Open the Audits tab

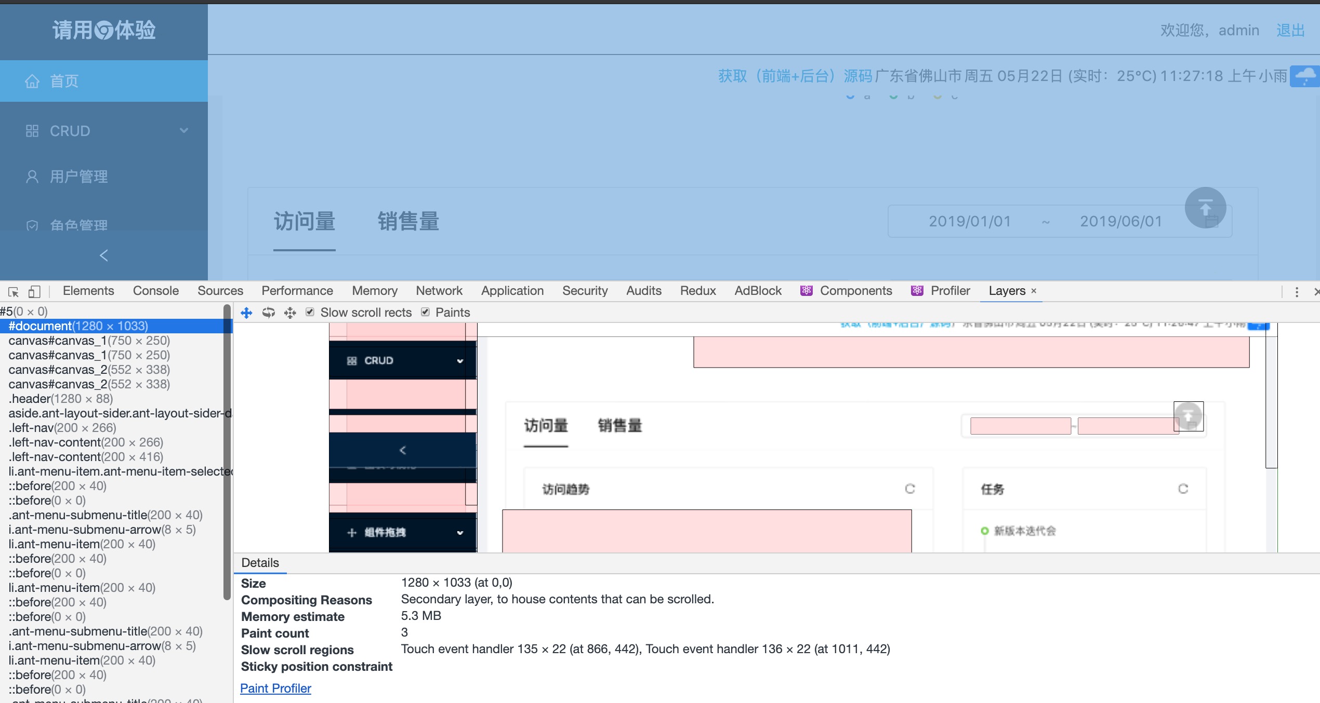pyautogui.click(x=644, y=291)
